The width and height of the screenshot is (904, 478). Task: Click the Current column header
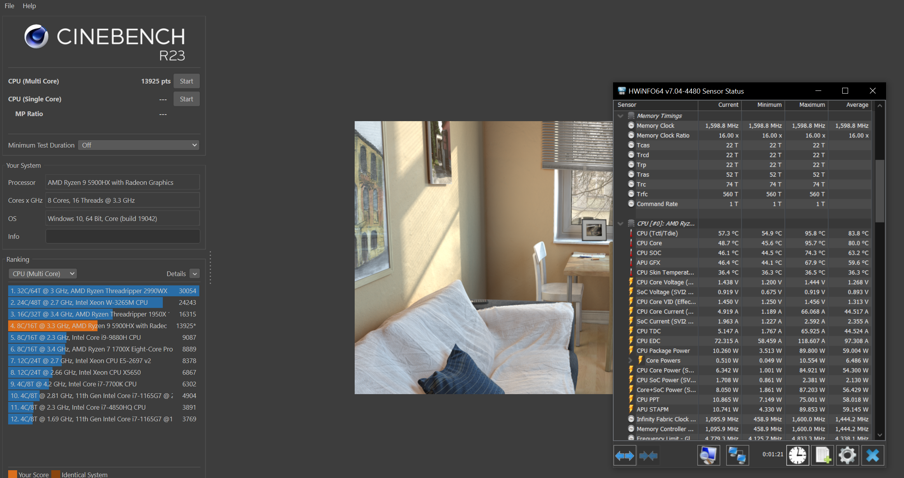pos(720,105)
